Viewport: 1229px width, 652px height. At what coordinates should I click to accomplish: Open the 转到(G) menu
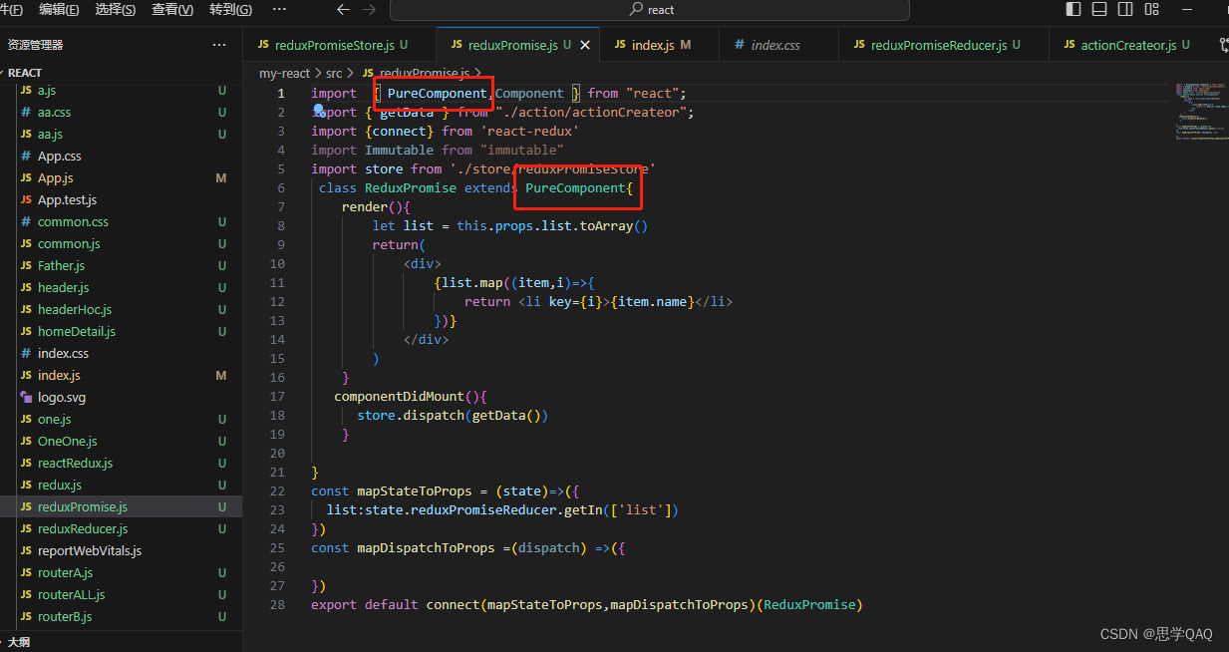point(229,9)
